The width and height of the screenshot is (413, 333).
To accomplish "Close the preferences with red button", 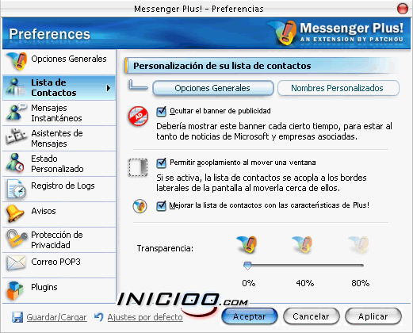I will 403,9.
